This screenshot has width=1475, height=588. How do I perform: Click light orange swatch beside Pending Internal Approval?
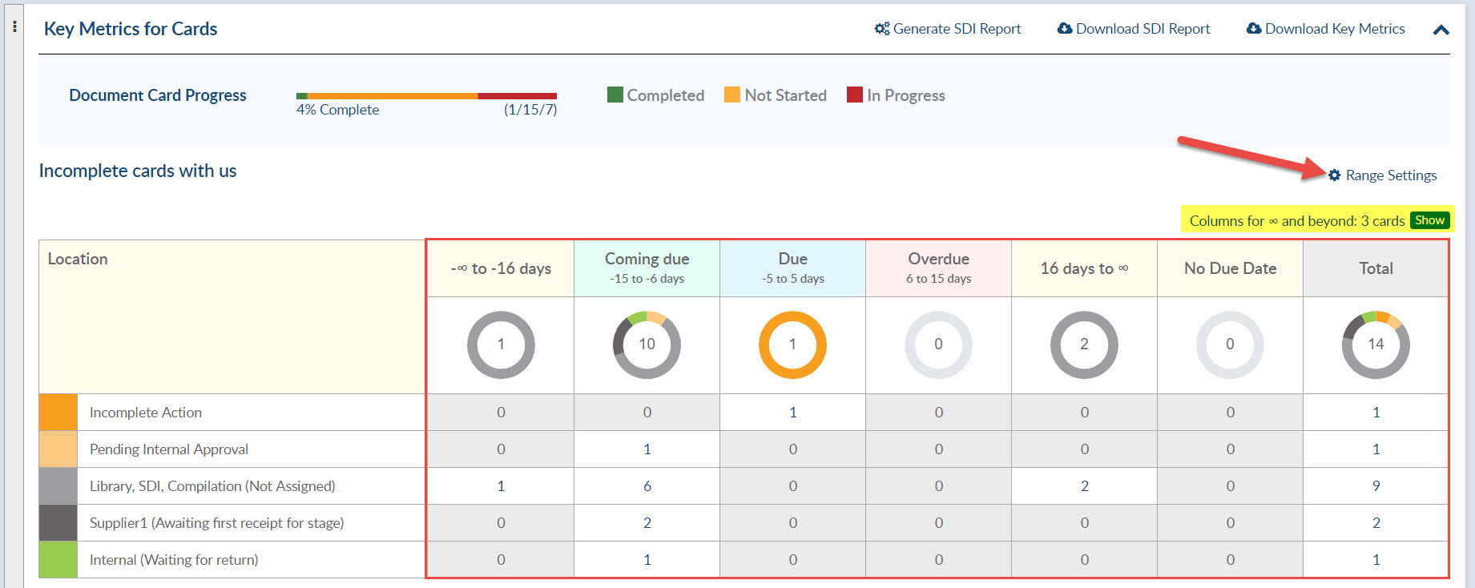pos(58,449)
